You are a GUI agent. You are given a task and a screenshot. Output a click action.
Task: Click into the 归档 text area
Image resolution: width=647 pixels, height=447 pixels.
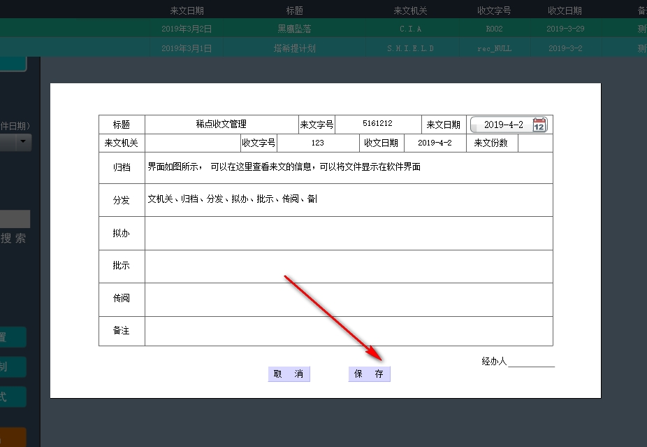tap(348, 168)
